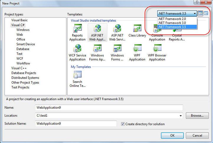Choose the ASP.NET Web Application template

click(x=97, y=33)
